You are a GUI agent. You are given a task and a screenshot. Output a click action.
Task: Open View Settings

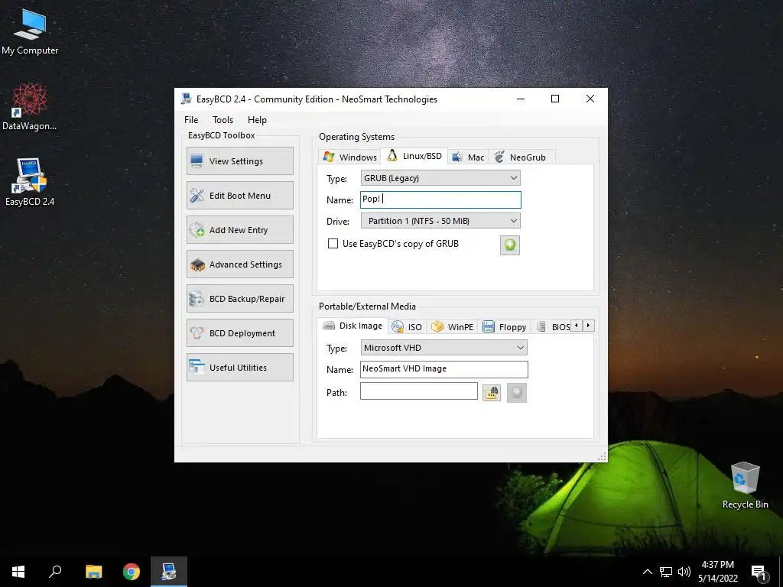(240, 161)
